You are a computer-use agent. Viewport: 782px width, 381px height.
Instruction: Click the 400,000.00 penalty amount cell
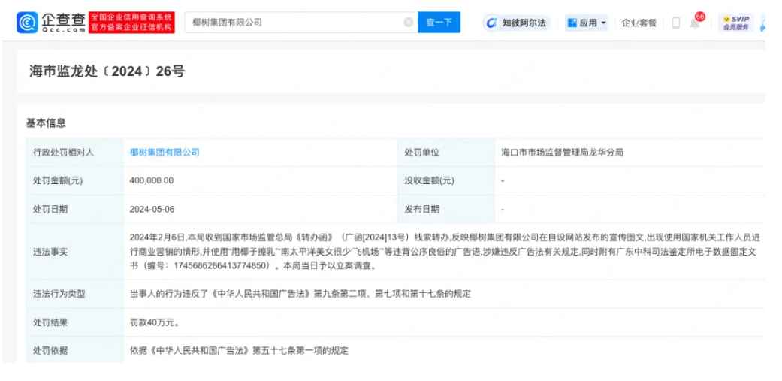[x=152, y=180]
